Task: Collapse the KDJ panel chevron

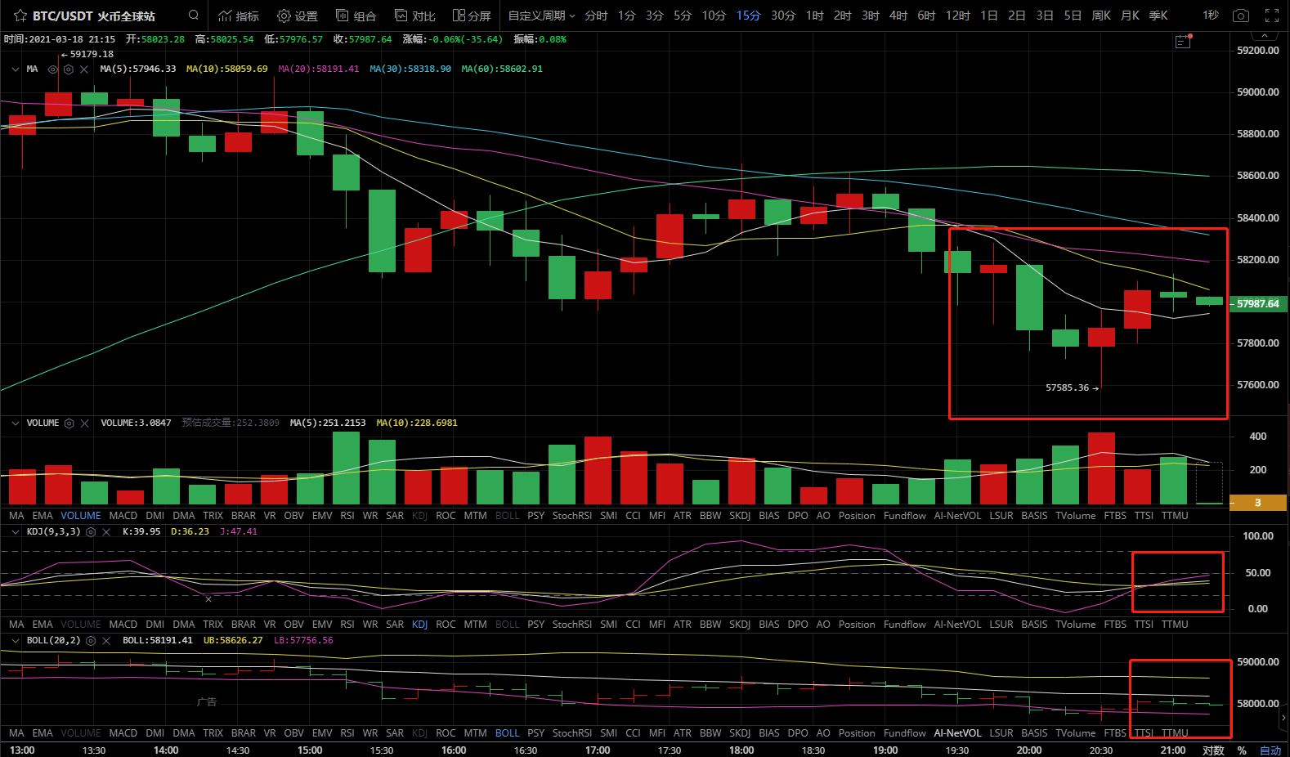Action: [x=16, y=532]
